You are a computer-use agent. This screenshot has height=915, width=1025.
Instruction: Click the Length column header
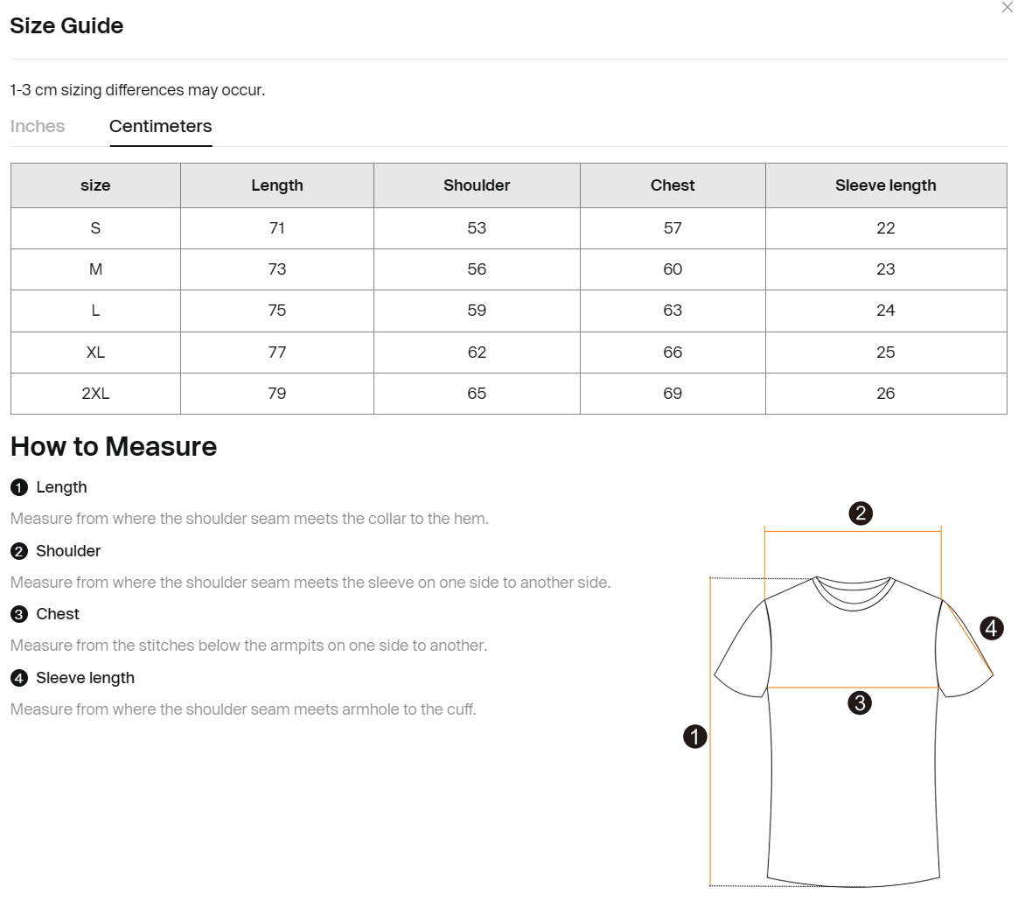coord(277,185)
